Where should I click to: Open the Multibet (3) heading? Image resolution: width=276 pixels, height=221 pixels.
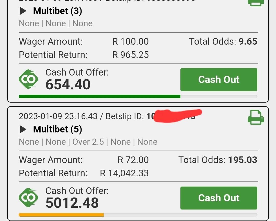[x=57, y=11]
